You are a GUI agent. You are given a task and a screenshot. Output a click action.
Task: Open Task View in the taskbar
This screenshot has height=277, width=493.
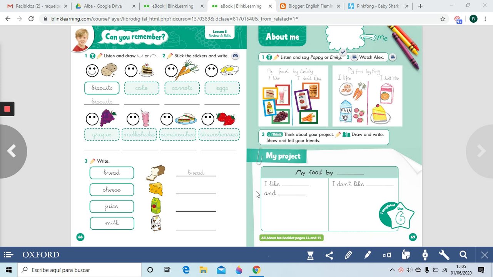167,270
